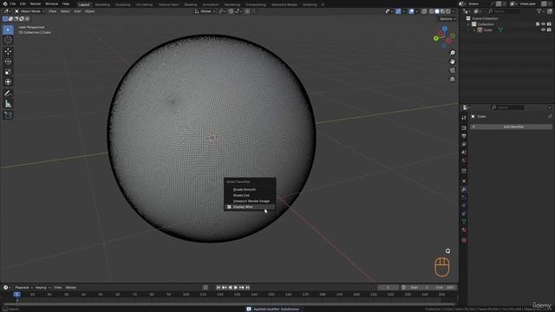Open the Object properties tab
Viewport: 555px width, 312px height.
click(x=464, y=181)
